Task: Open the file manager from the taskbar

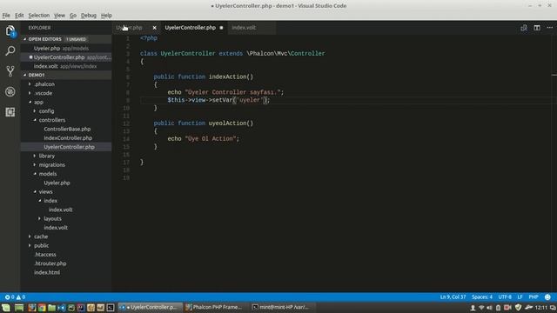Action: 52,308
